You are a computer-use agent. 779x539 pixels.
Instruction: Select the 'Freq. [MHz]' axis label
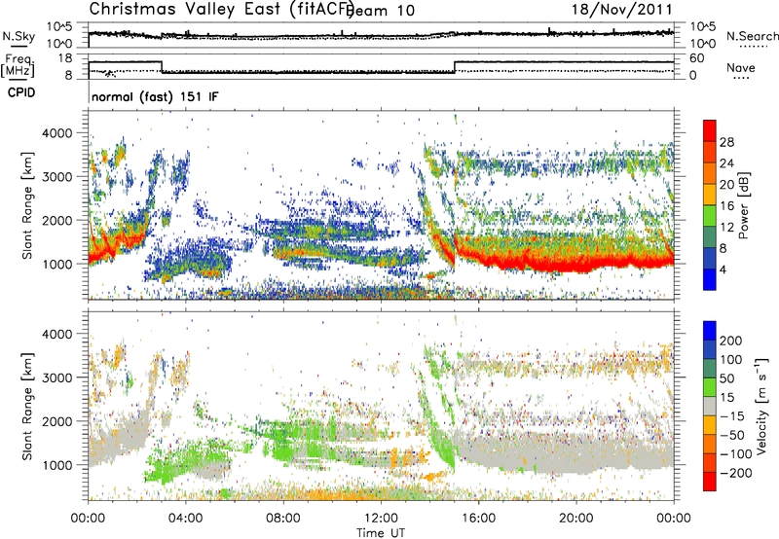click(x=19, y=65)
